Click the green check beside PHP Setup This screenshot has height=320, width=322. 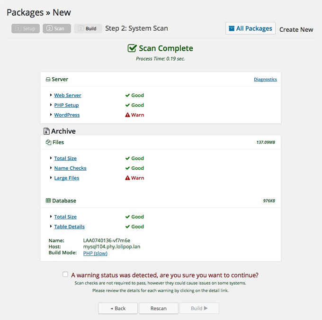point(127,105)
